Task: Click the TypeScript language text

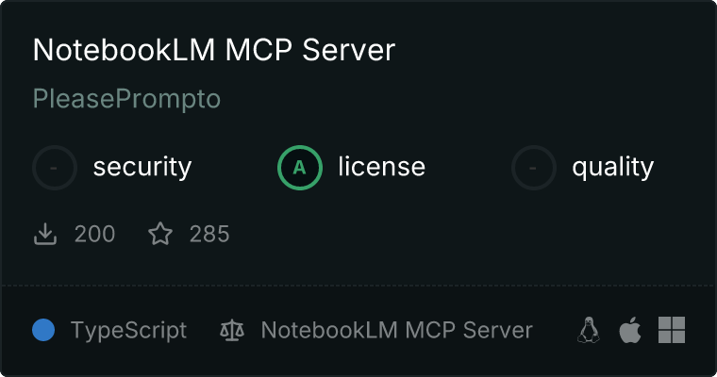Action: coord(129,331)
